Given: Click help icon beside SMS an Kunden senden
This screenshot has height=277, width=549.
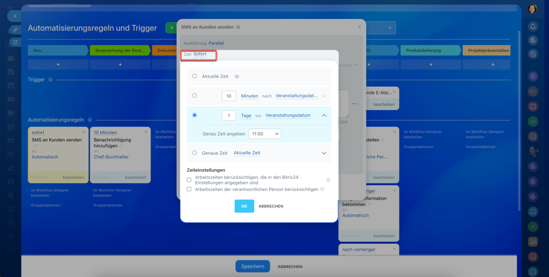Looking at the screenshot, I should point(238,27).
